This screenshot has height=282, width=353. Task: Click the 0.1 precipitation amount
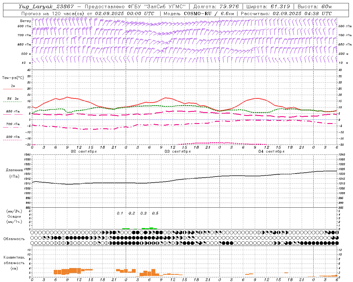(120, 213)
